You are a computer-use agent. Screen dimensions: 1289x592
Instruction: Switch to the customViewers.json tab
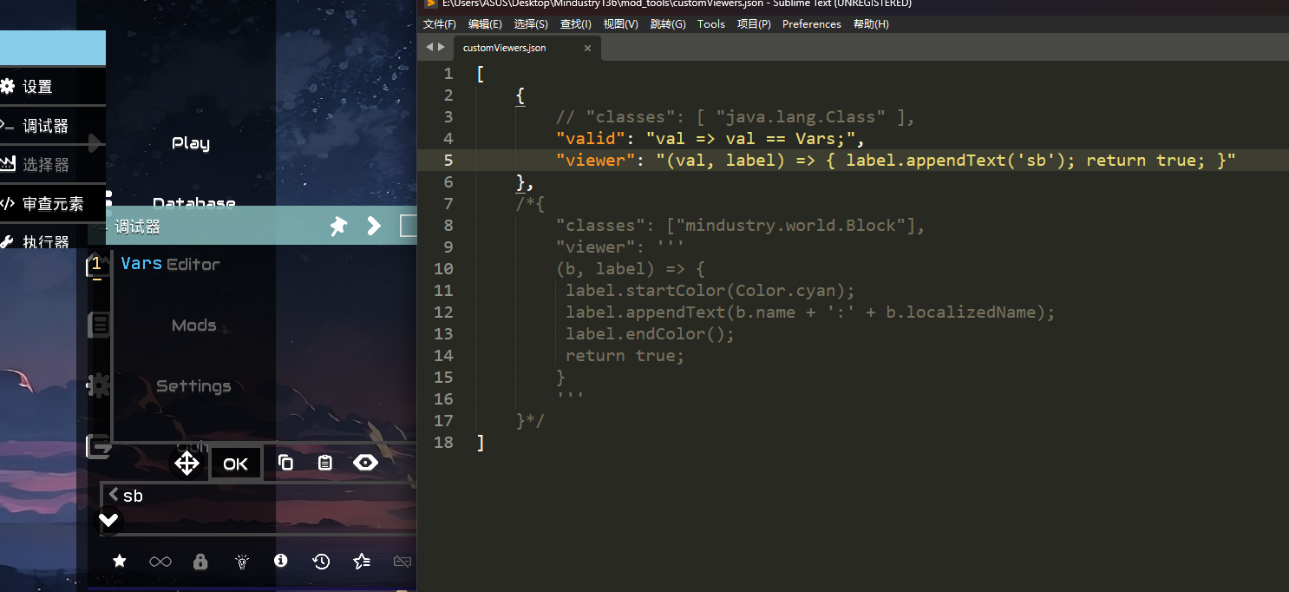504,48
